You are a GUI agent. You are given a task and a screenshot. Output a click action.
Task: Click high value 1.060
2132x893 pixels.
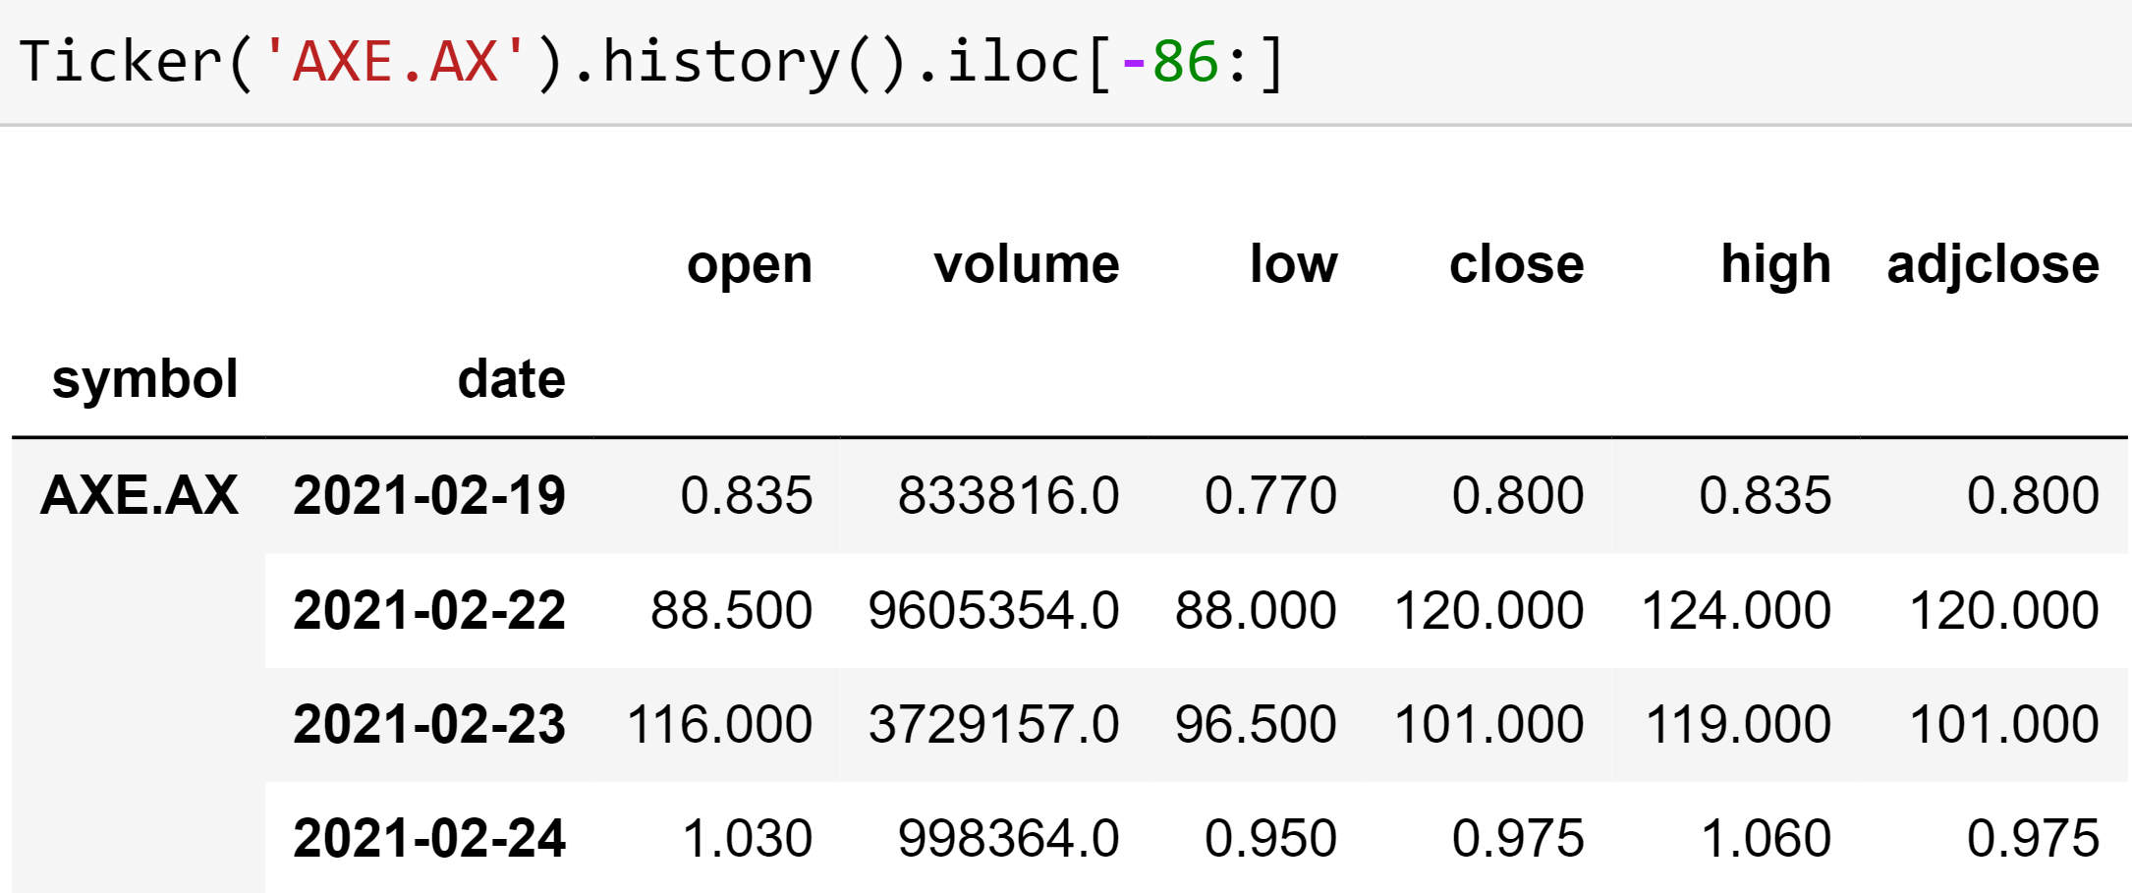(1767, 839)
